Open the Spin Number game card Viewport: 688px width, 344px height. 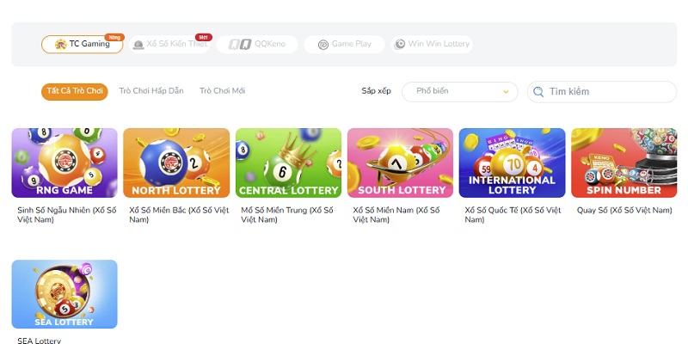pos(624,163)
